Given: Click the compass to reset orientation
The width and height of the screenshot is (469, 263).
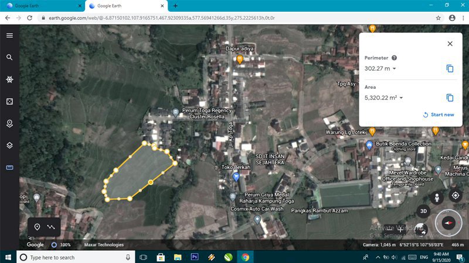Looking at the screenshot, I should click(x=449, y=223).
